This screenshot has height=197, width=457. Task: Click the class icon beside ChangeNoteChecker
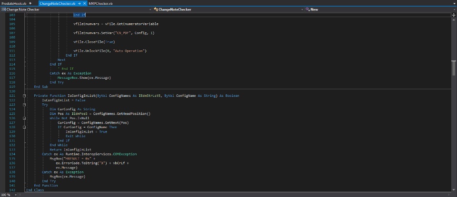tap(155, 9)
